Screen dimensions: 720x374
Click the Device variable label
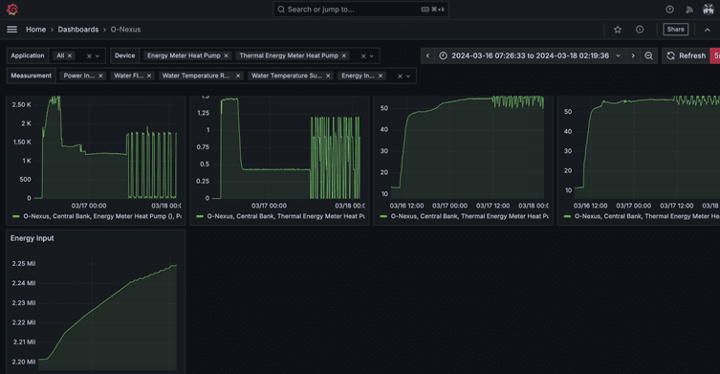pos(124,55)
